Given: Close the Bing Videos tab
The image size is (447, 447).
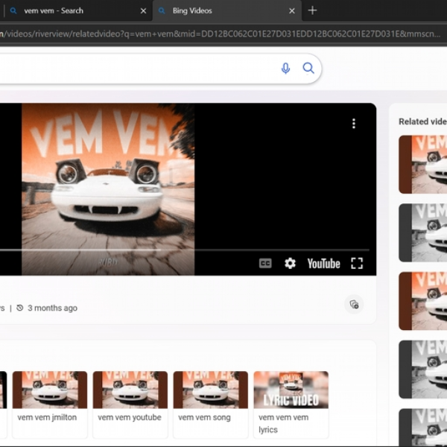Looking at the screenshot, I should (292, 11).
